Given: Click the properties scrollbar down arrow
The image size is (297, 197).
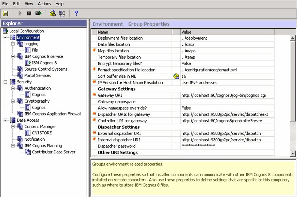Looking at the screenshot, I should (x=293, y=153).
